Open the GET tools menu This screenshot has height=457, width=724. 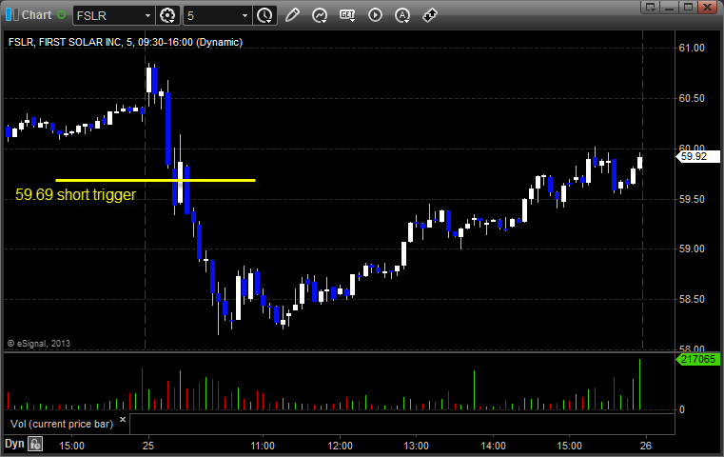click(x=347, y=15)
